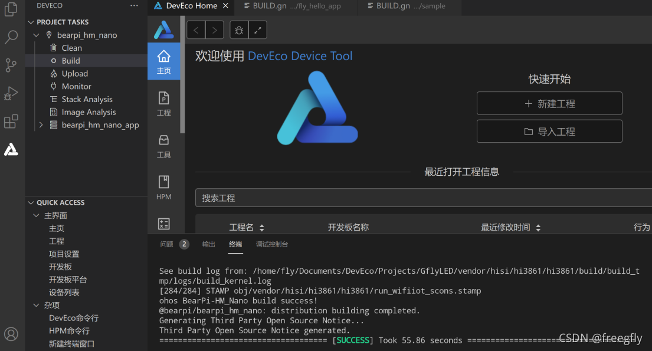
Task: Click the bug debug toolbar button
Action: 239,30
